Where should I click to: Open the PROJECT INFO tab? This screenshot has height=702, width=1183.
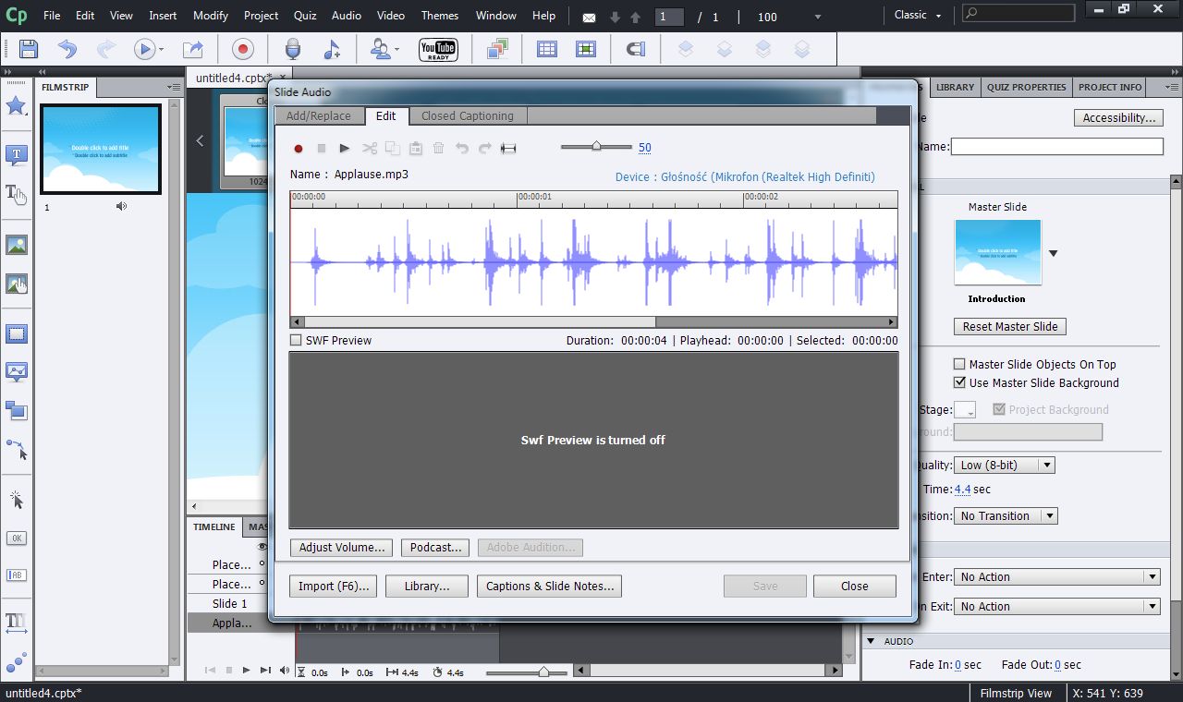[1110, 87]
